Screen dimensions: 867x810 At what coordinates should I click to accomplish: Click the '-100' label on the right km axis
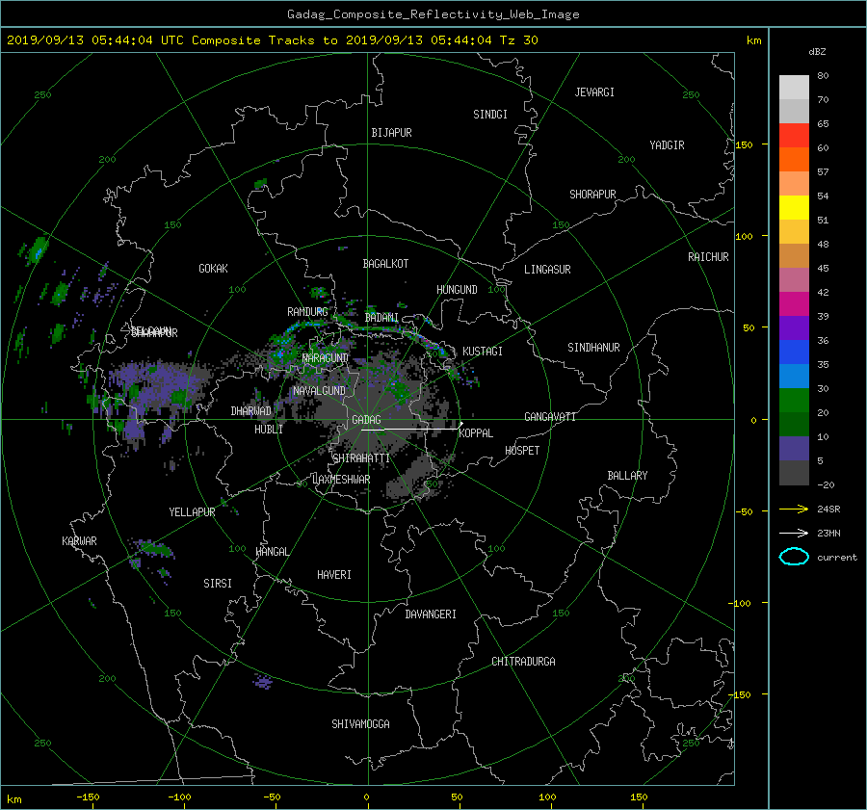tap(741, 603)
